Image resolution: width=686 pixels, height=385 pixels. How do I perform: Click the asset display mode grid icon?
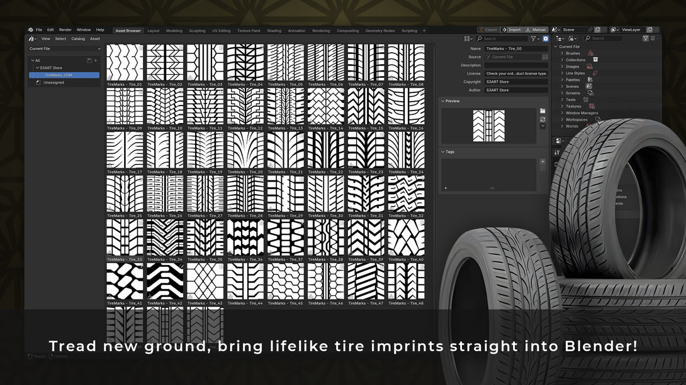(x=468, y=39)
